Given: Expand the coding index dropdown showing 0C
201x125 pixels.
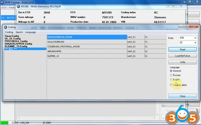Looking at the screenshot, I should (195, 43).
